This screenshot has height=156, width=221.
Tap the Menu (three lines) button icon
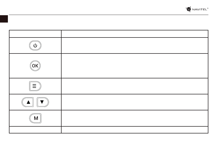pyautogui.click(x=35, y=86)
